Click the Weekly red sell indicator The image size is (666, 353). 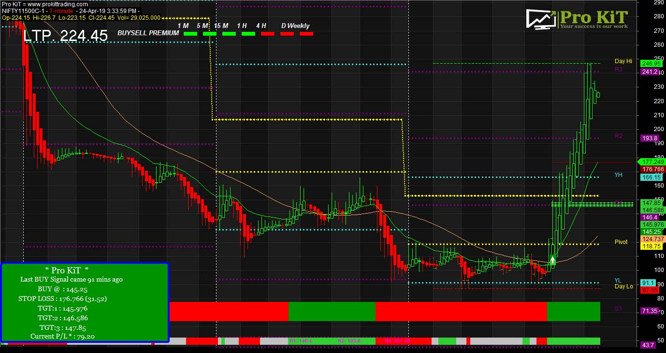[306, 34]
